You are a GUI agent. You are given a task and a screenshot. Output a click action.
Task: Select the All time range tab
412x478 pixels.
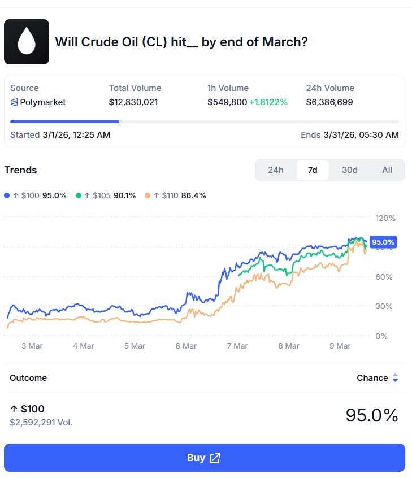click(387, 170)
